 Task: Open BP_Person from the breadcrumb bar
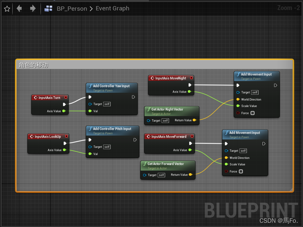pyautogui.click(x=72, y=8)
